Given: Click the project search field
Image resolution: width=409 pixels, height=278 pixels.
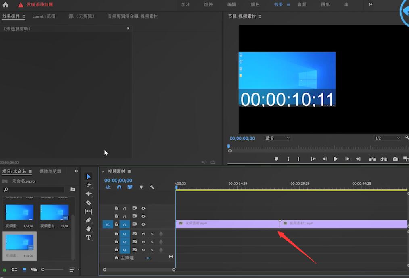Looking at the screenshot, I should (33, 189).
